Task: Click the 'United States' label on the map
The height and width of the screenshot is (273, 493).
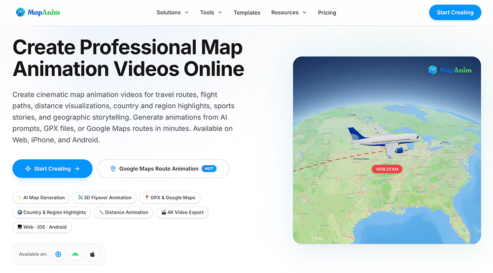Action: click(x=361, y=159)
